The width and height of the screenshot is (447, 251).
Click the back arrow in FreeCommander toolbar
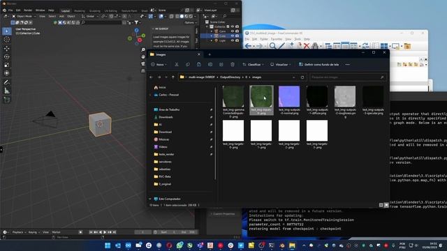pos(249,46)
